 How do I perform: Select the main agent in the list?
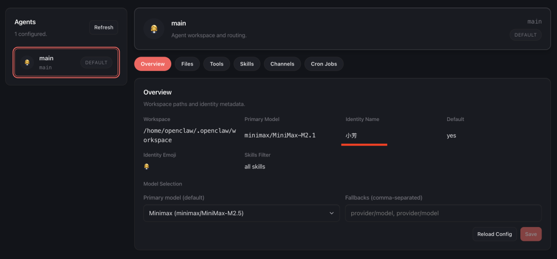click(x=67, y=62)
